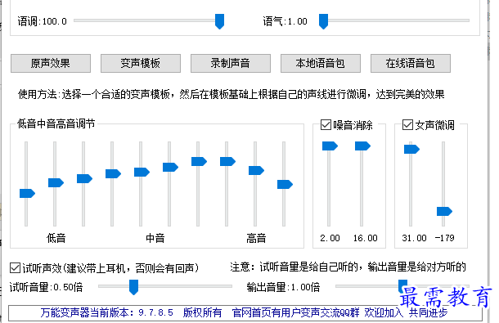Click the 语调 slider handle

219,21
